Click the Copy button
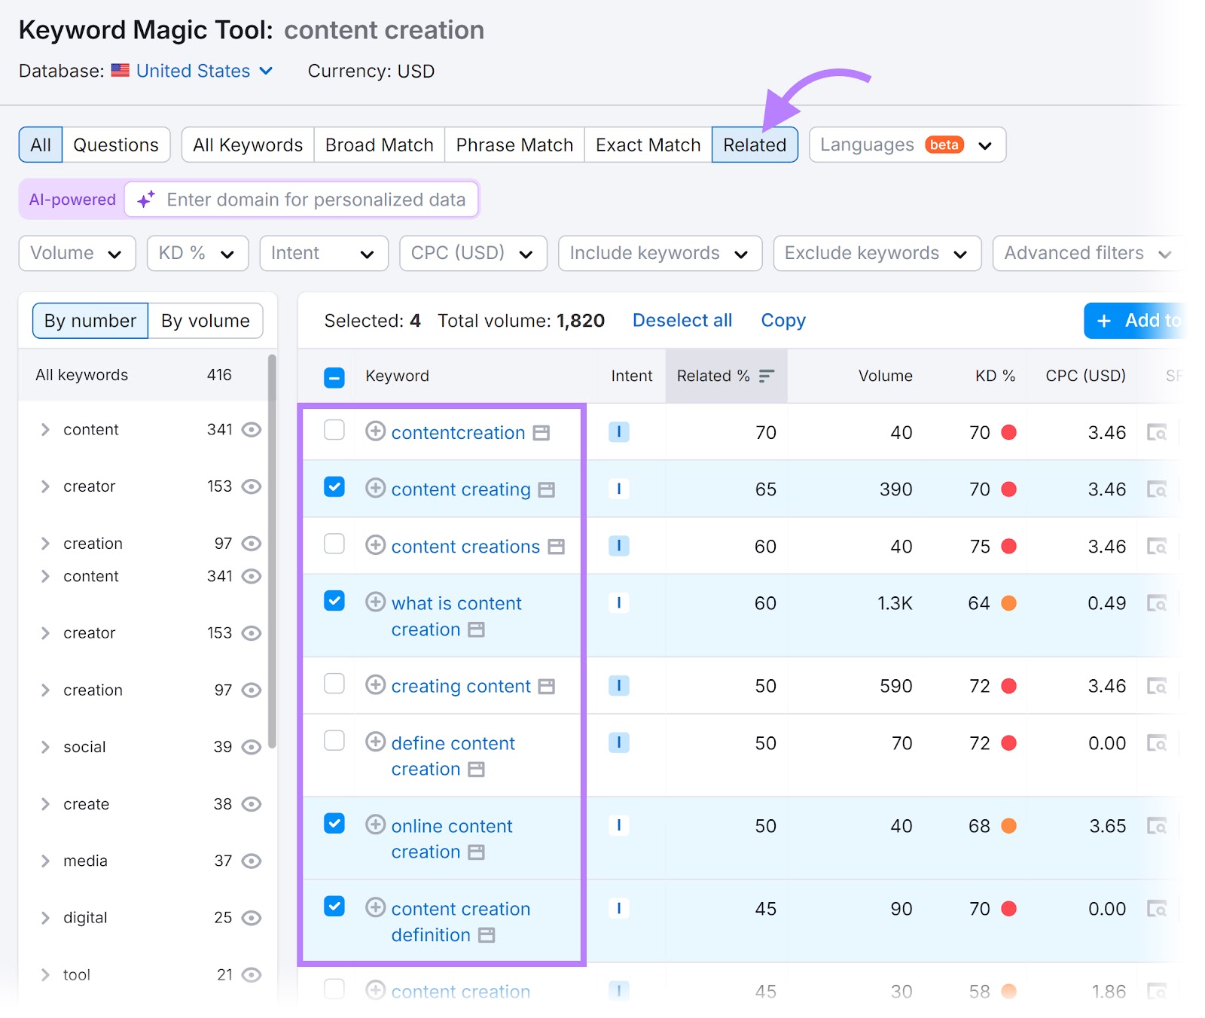This screenshot has height=1018, width=1205. tap(782, 320)
